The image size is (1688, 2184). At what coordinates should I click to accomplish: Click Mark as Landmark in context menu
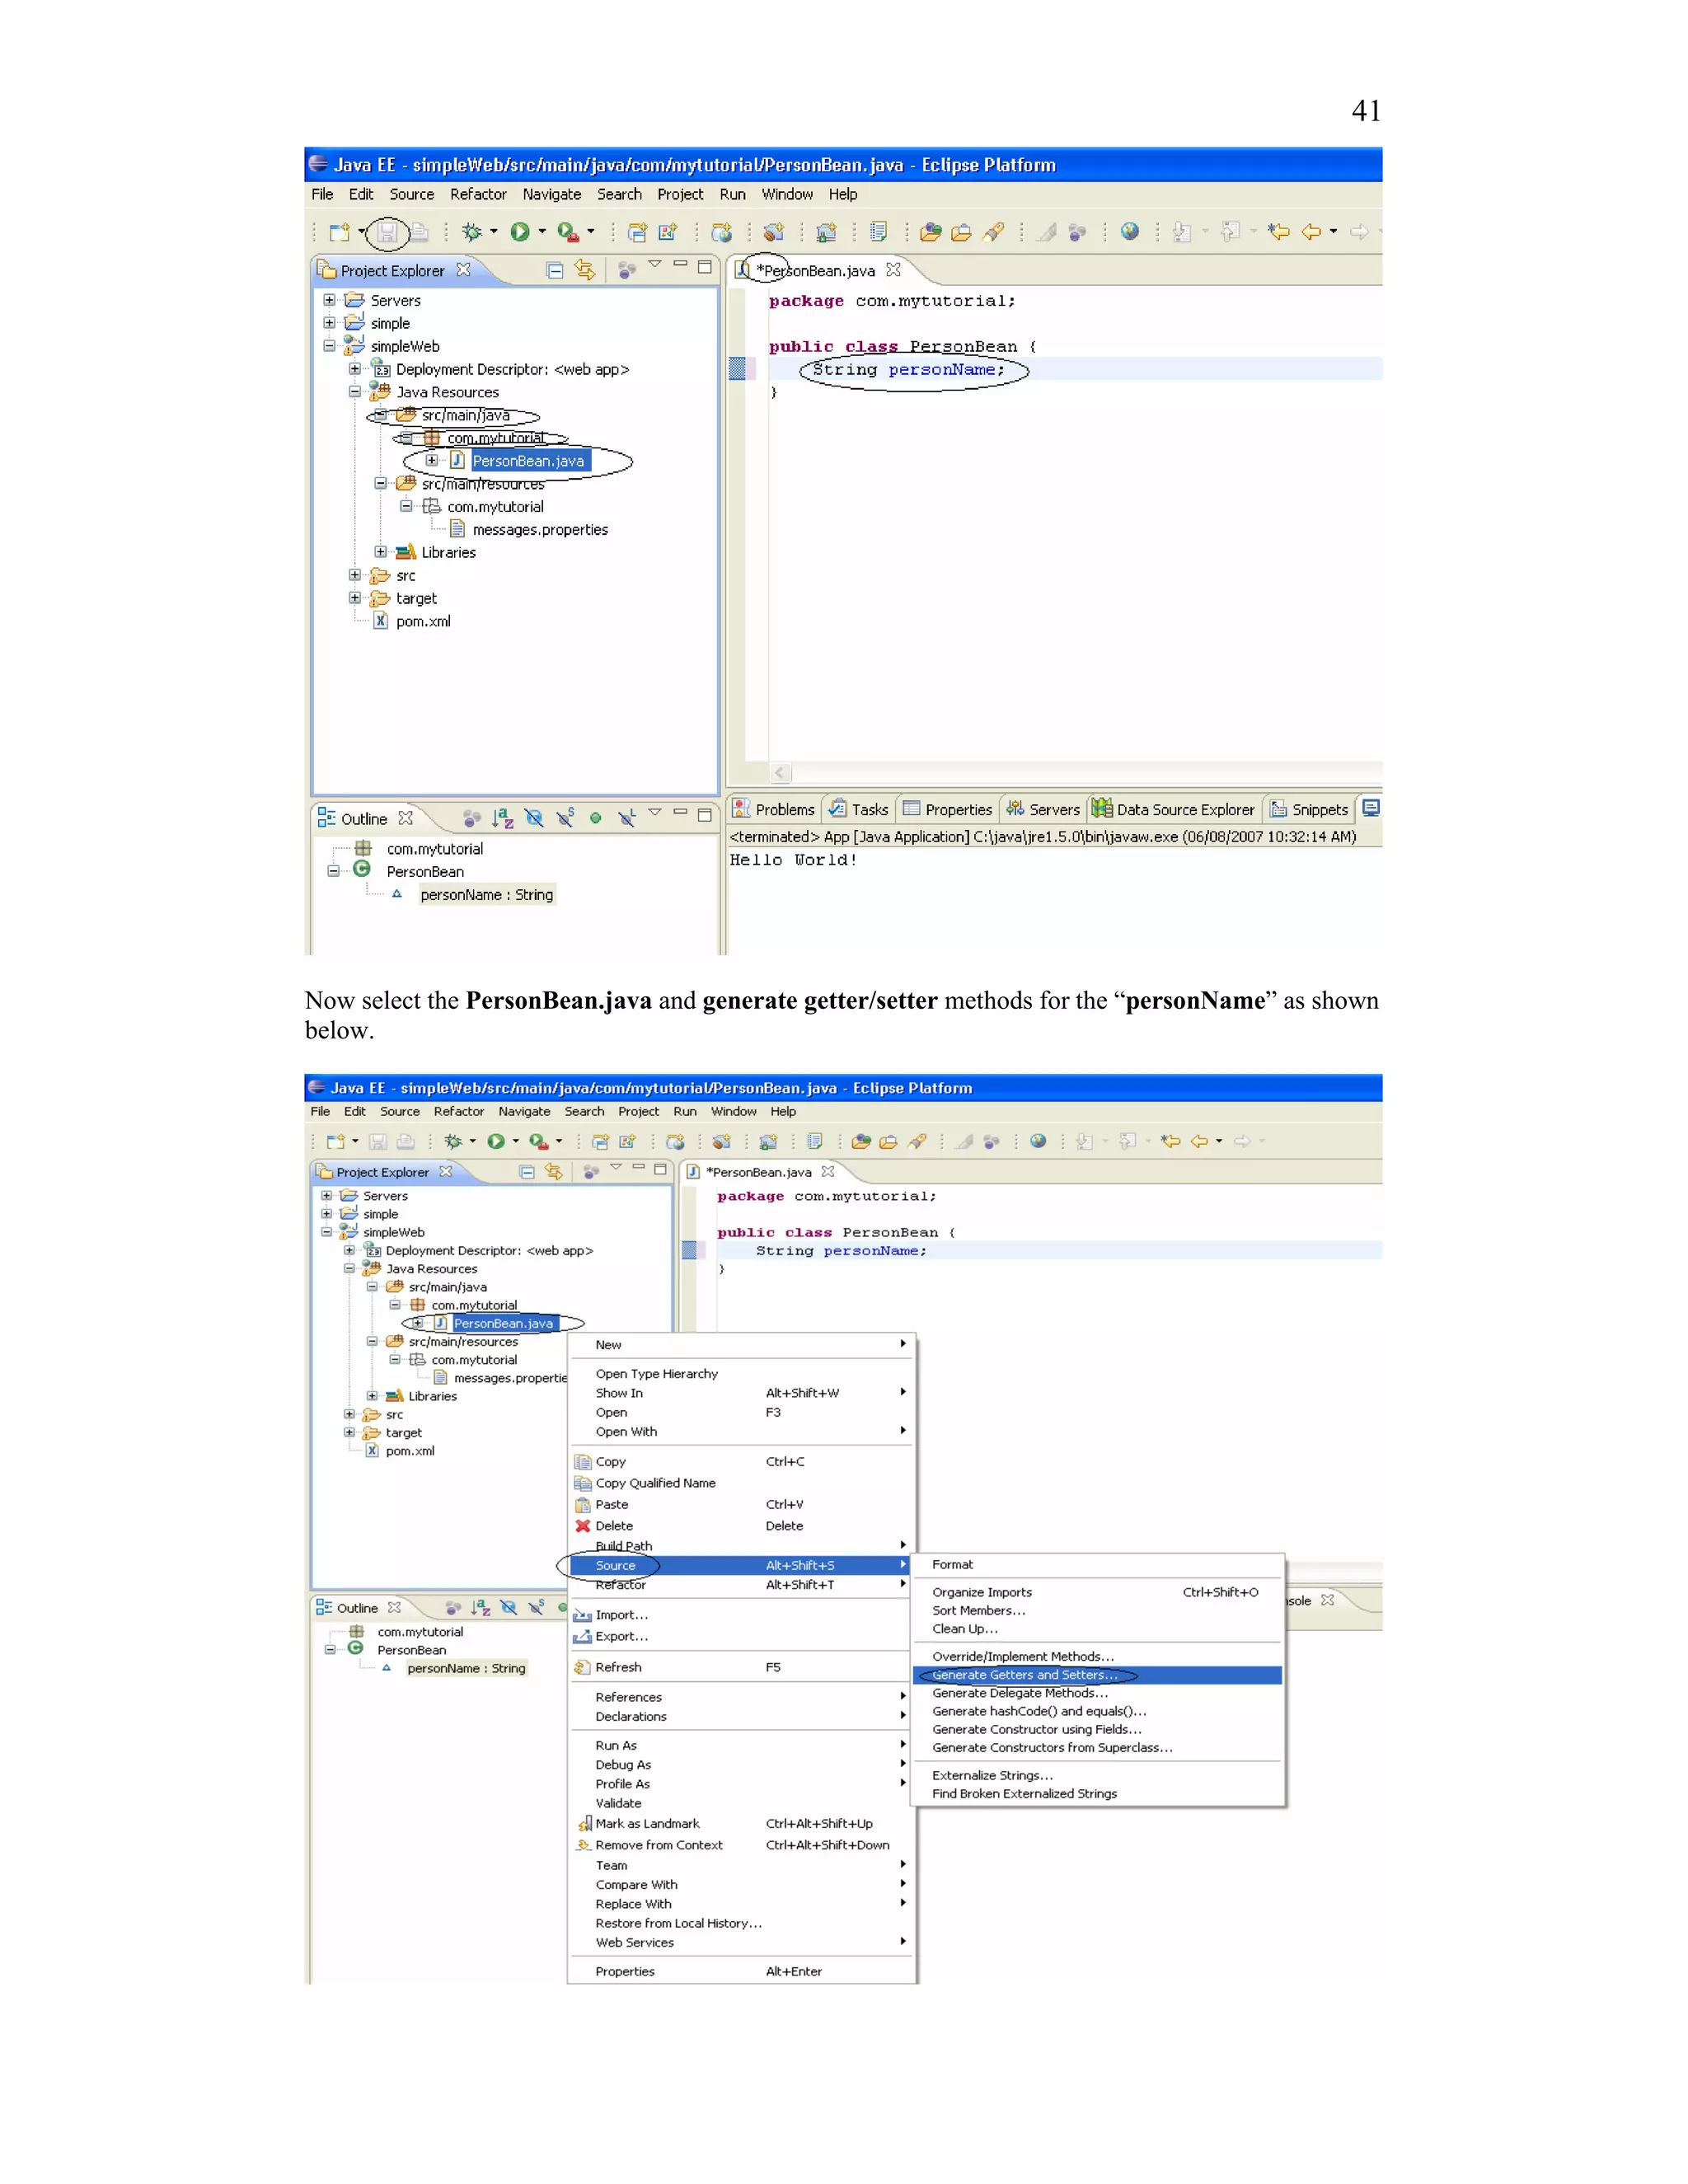click(x=741, y=1823)
